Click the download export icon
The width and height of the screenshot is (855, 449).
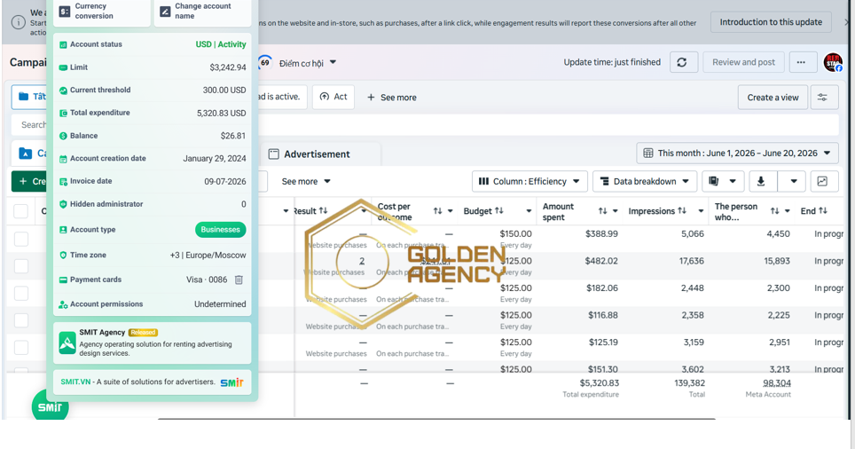click(761, 181)
